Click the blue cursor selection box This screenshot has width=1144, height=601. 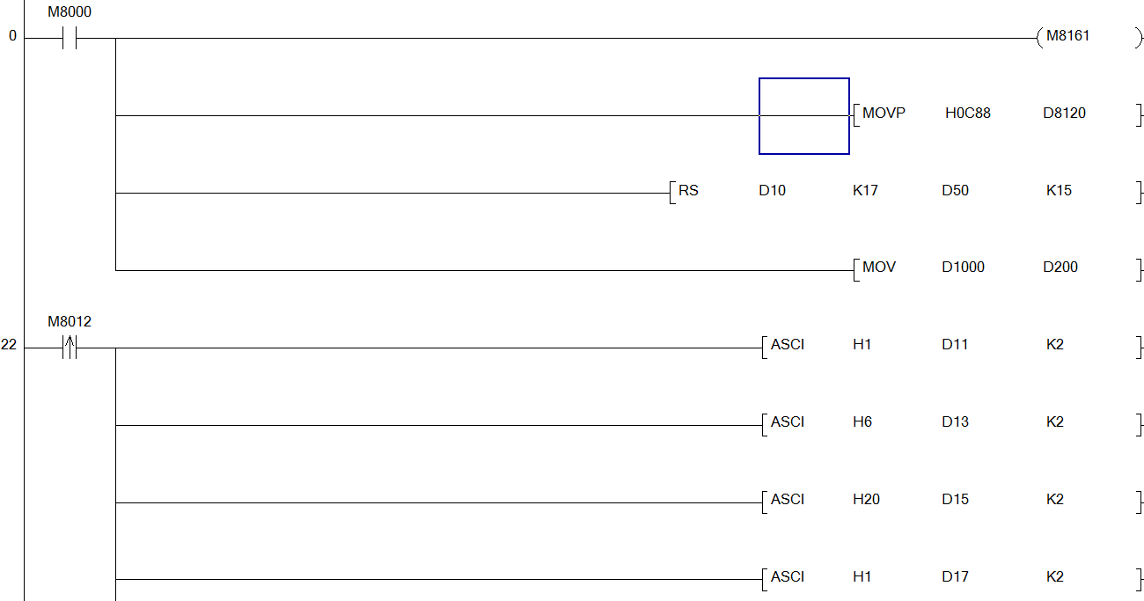coord(803,116)
